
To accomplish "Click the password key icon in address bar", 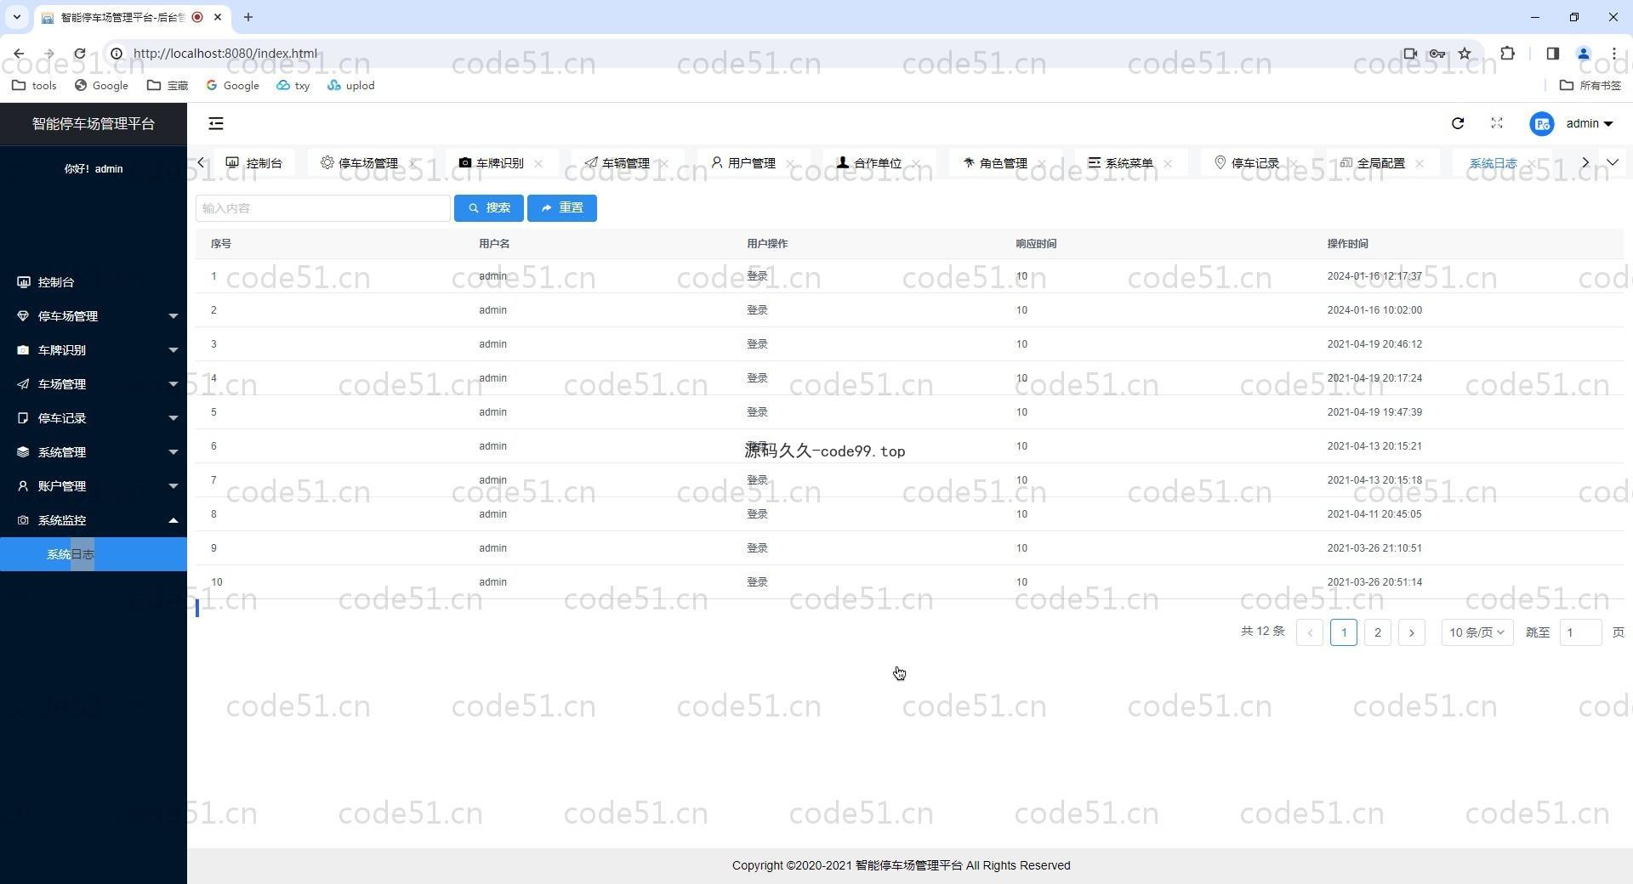I will [1437, 54].
